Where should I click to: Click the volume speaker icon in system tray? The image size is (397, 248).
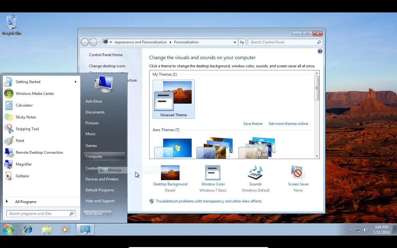click(366, 230)
